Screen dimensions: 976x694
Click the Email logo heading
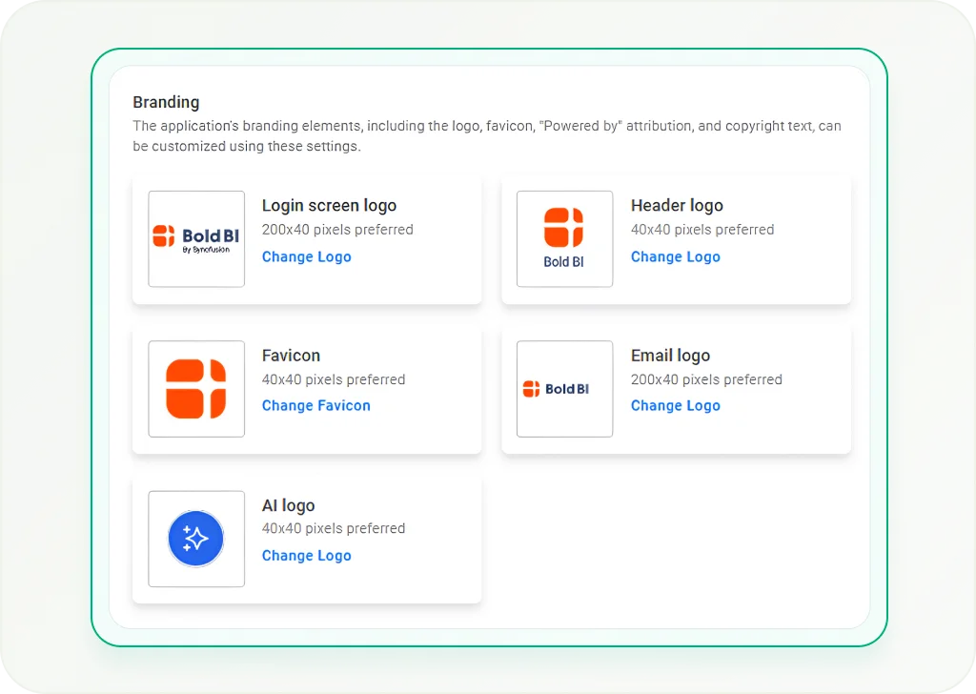(670, 356)
